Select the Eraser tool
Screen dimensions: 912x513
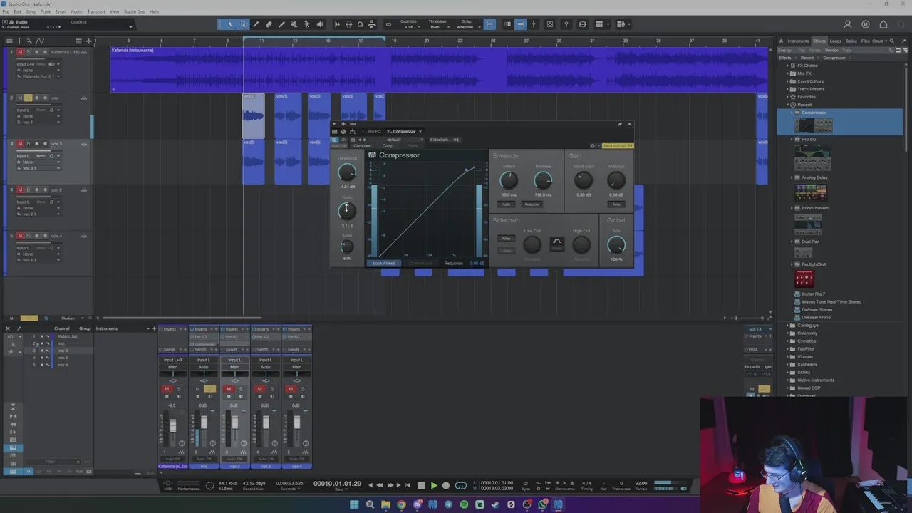[x=269, y=24]
